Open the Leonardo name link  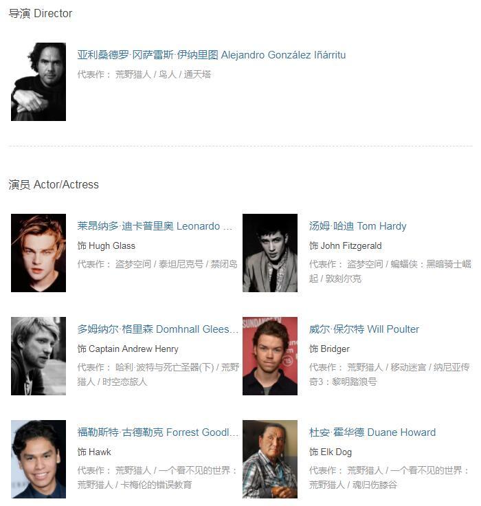click(x=155, y=226)
